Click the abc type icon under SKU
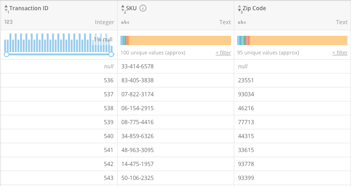The image size is (351, 186). pyautogui.click(x=125, y=22)
